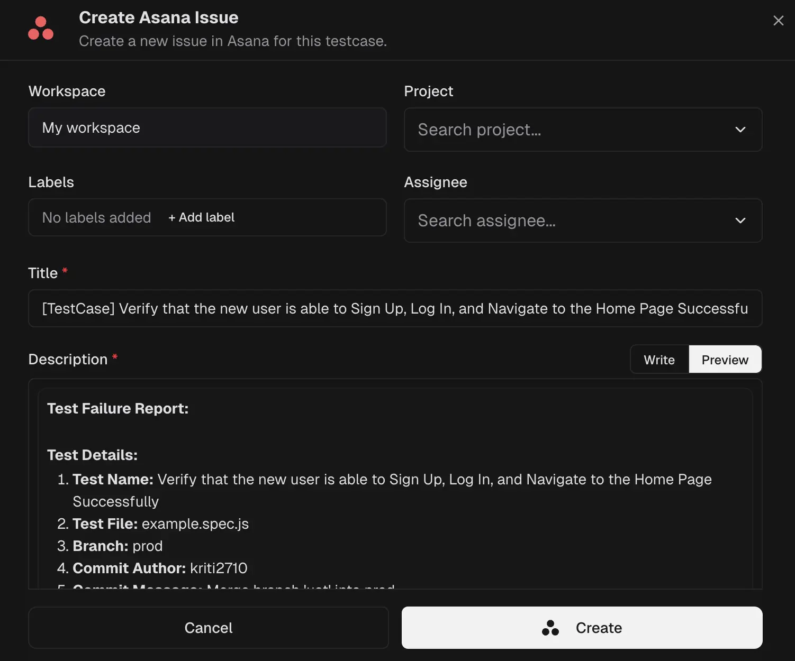Image resolution: width=795 pixels, height=661 pixels.
Task: Click the Asana icon inside the Create button
Action: [x=550, y=628]
